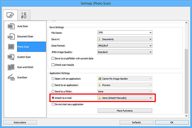This screenshot has height=128, width=192.
Task: Choose the Document Scan icon
Action: [x=11, y=37]
